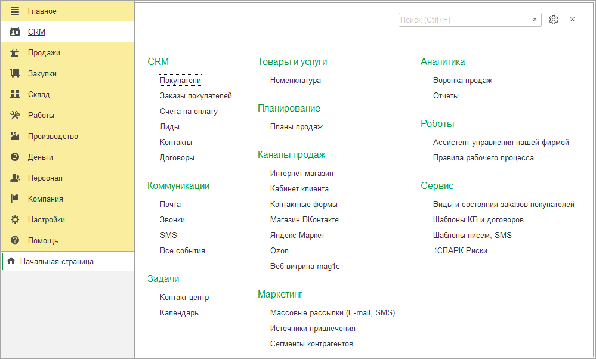Click the shopping basket icon for Продажи

[15, 53]
